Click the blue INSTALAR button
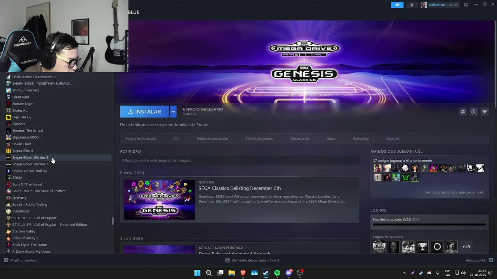497x279 pixels. (x=144, y=112)
